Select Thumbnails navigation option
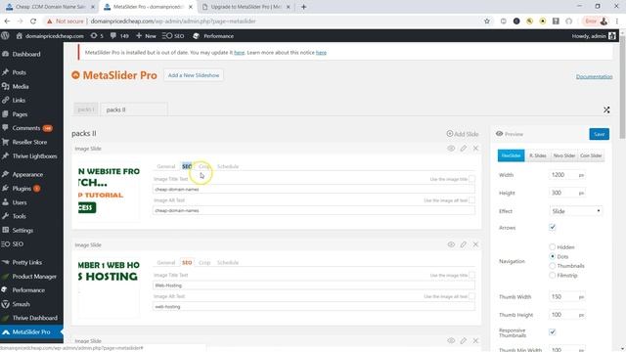 [x=552, y=266]
